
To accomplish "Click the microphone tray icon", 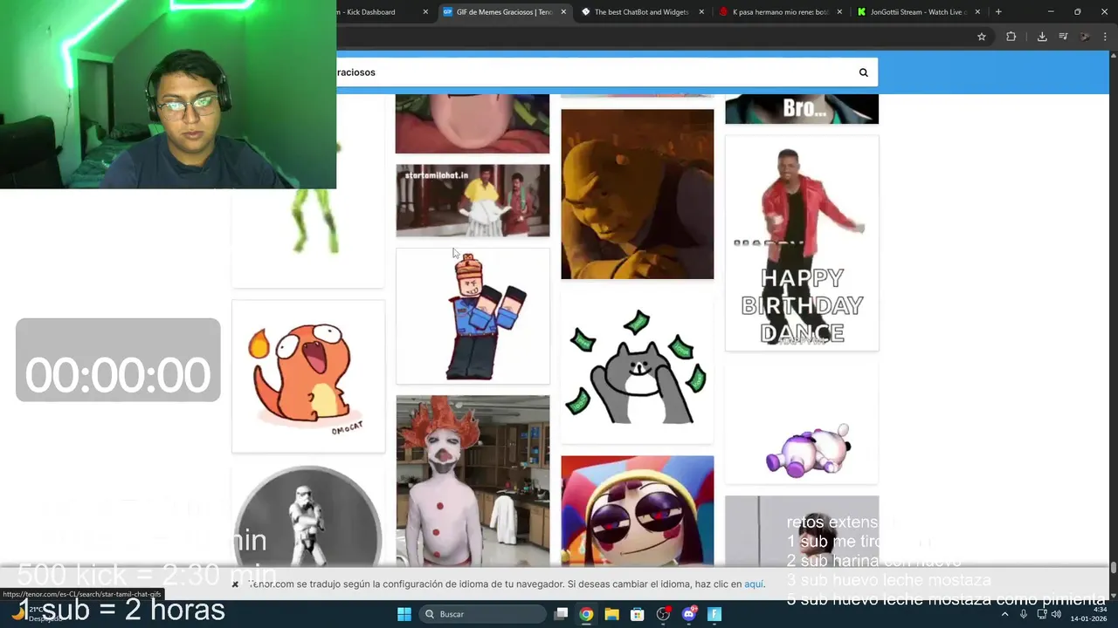I will (x=1023, y=614).
